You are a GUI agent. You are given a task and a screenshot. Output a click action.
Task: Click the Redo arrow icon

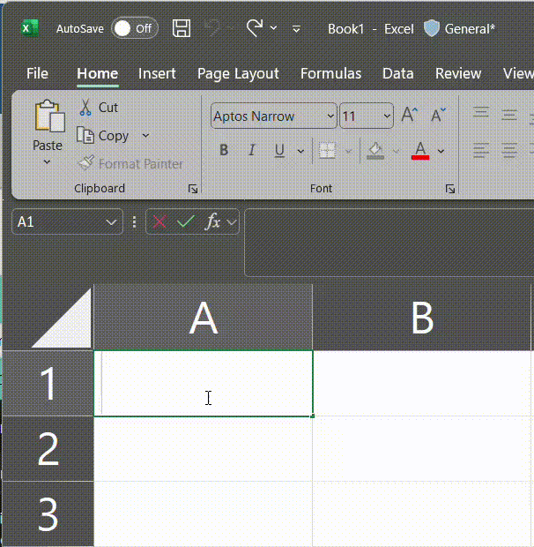(x=255, y=28)
